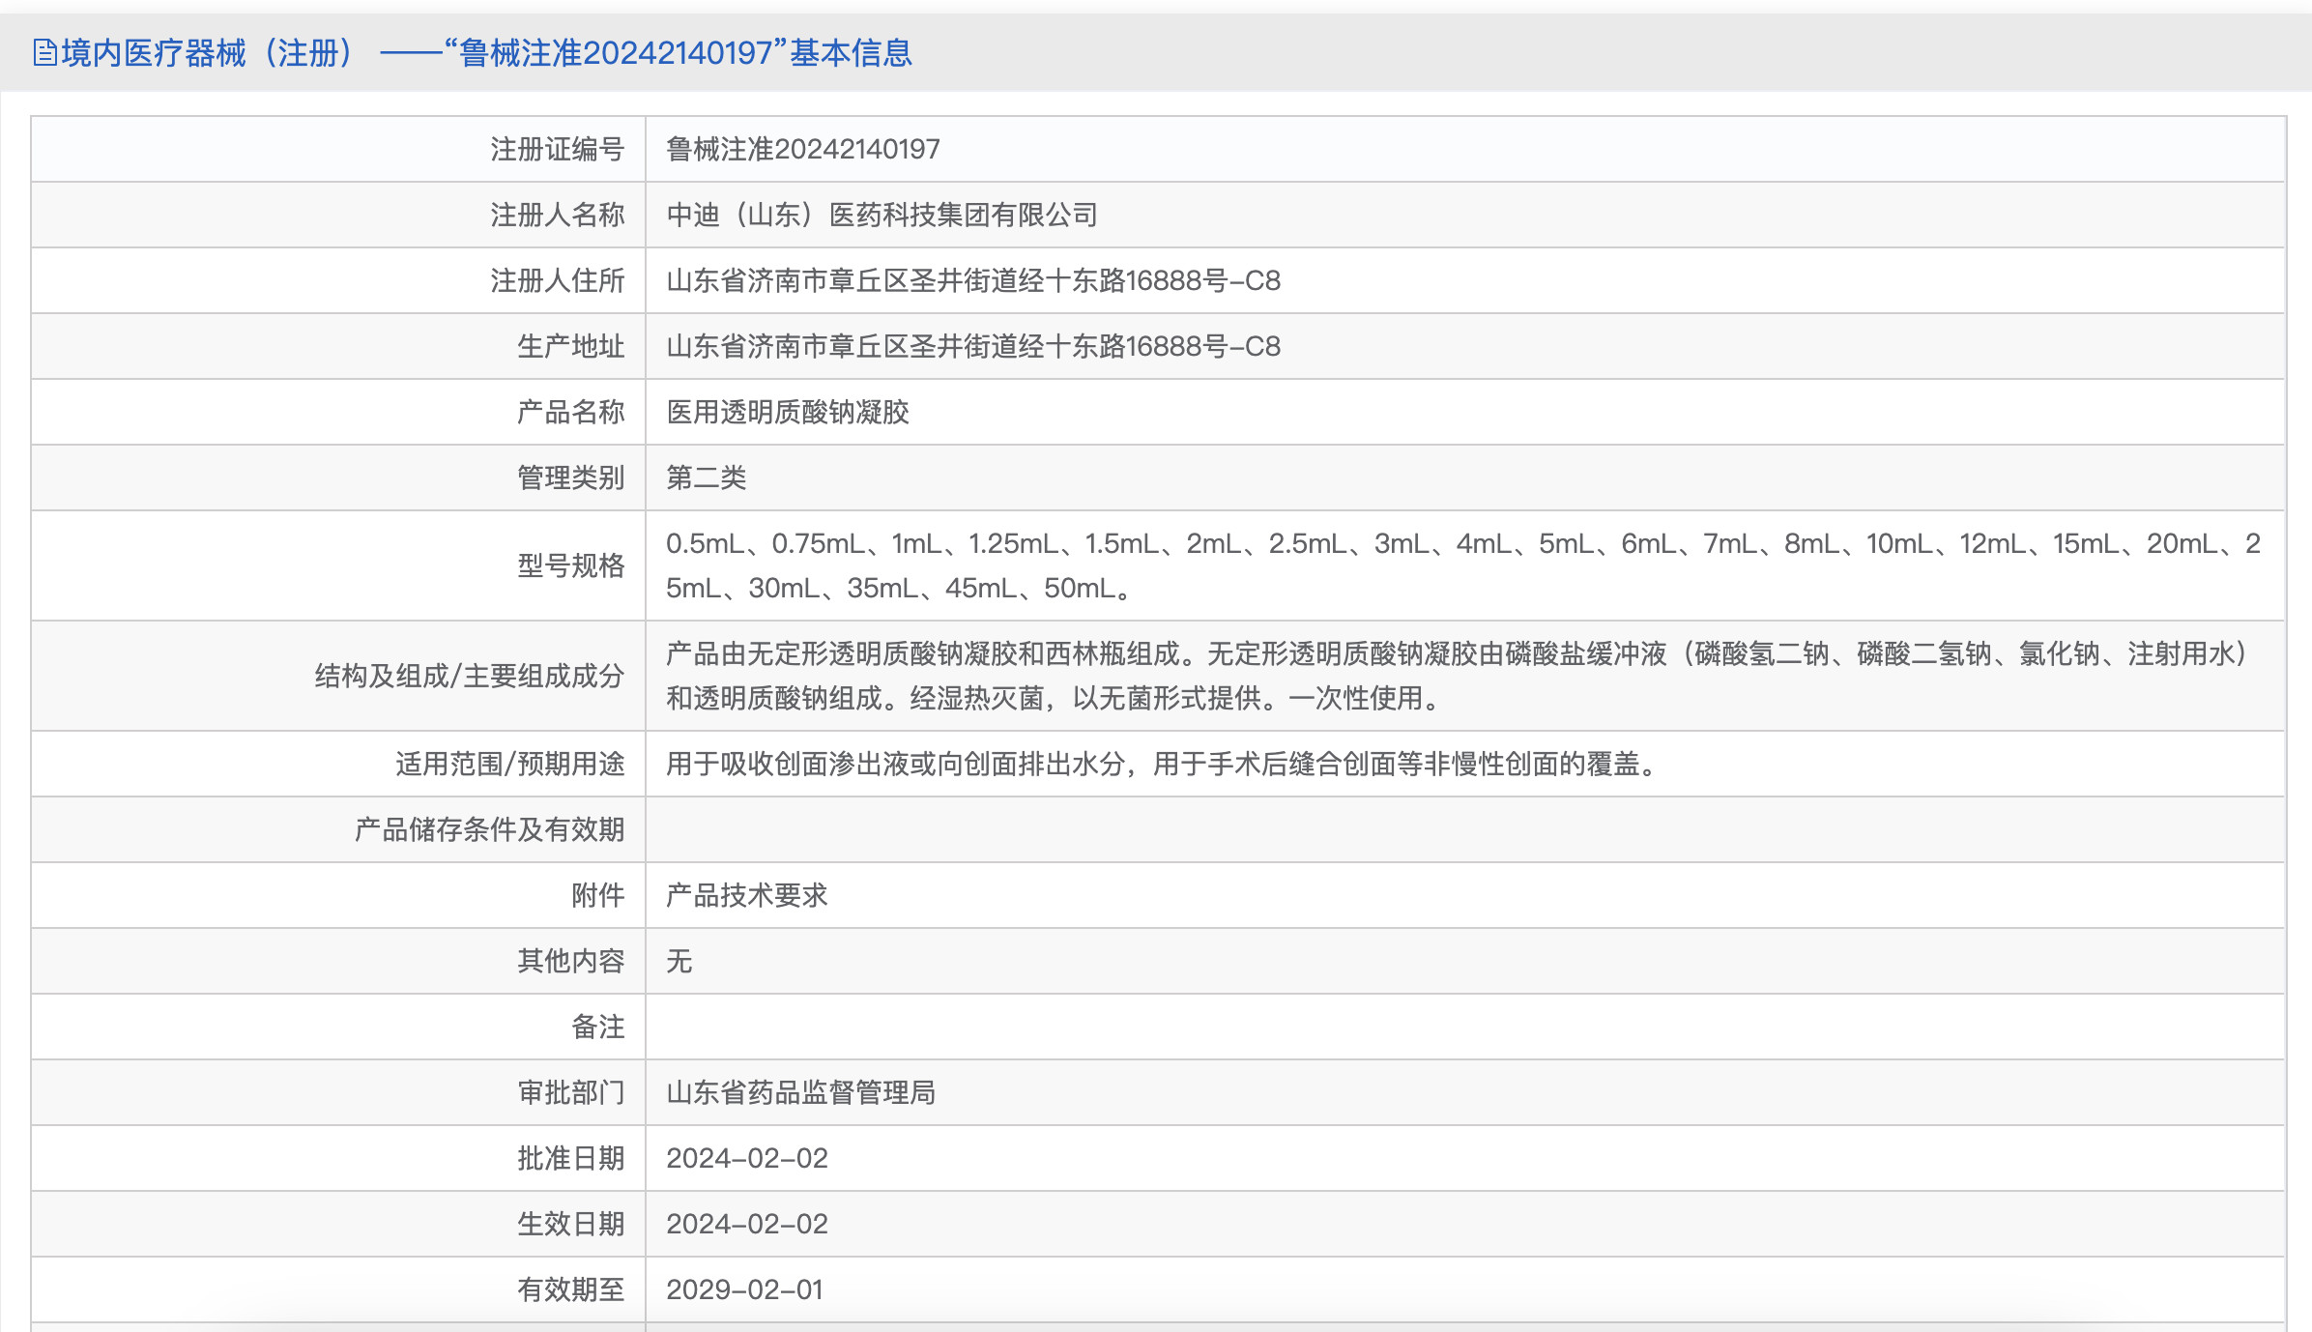Viewport: 2312px width, 1332px height.
Task: Select the registration number 鲁械注准20242140197 cell
Action: pyautogui.click(x=802, y=149)
